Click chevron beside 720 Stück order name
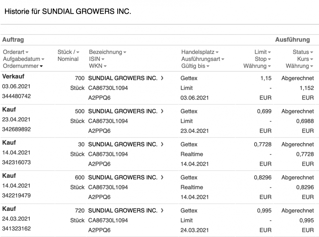 162,211
